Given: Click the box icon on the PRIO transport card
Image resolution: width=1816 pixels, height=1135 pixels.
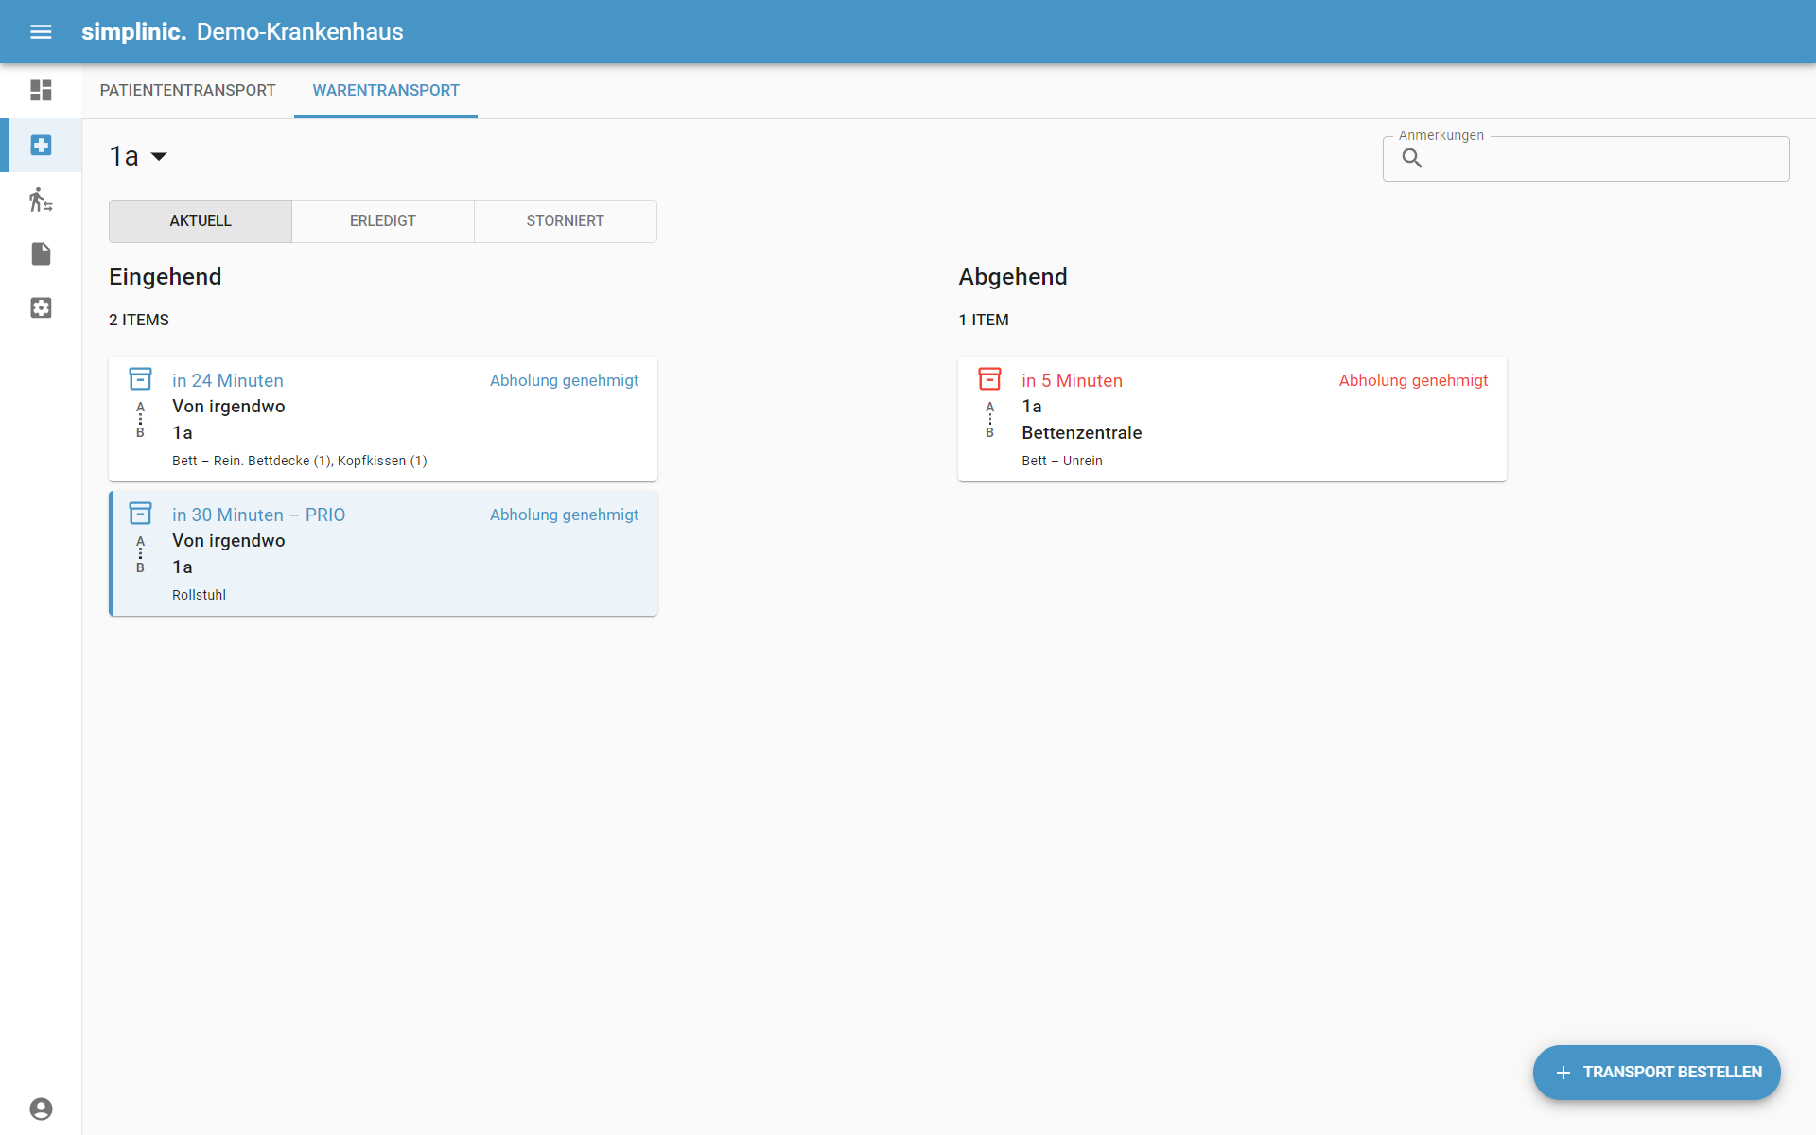Looking at the screenshot, I should 140,514.
